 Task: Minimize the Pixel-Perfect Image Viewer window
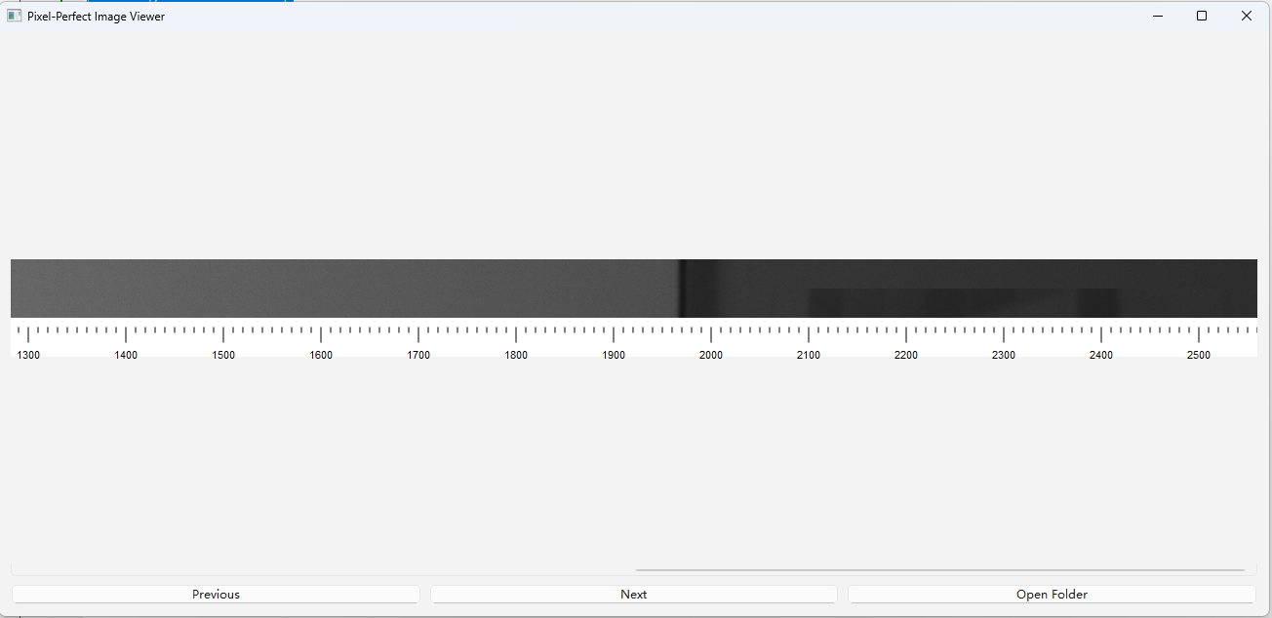(x=1158, y=16)
